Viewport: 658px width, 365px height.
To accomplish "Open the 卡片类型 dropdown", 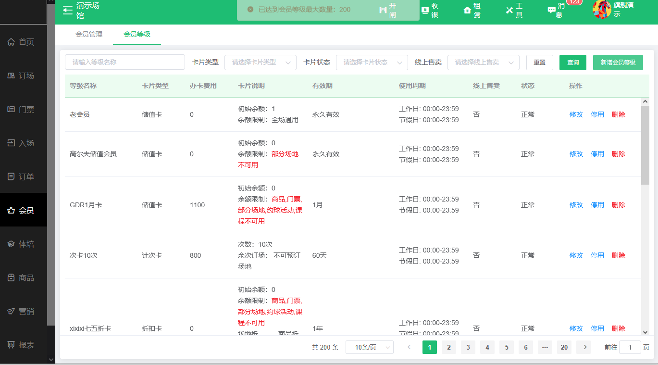I will pyautogui.click(x=261, y=62).
